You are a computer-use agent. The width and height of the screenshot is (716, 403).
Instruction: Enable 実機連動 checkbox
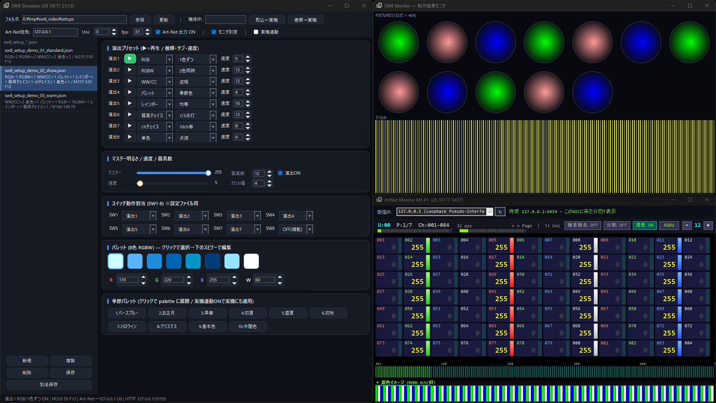pyautogui.click(x=256, y=32)
